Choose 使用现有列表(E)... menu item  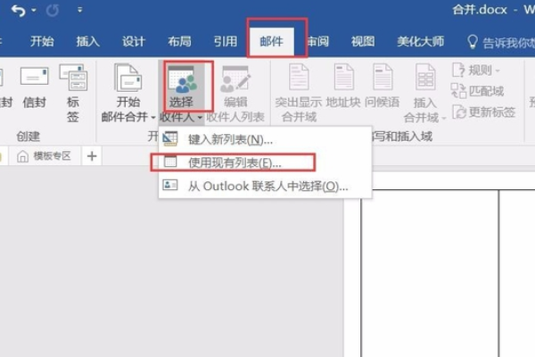click(x=265, y=162)
